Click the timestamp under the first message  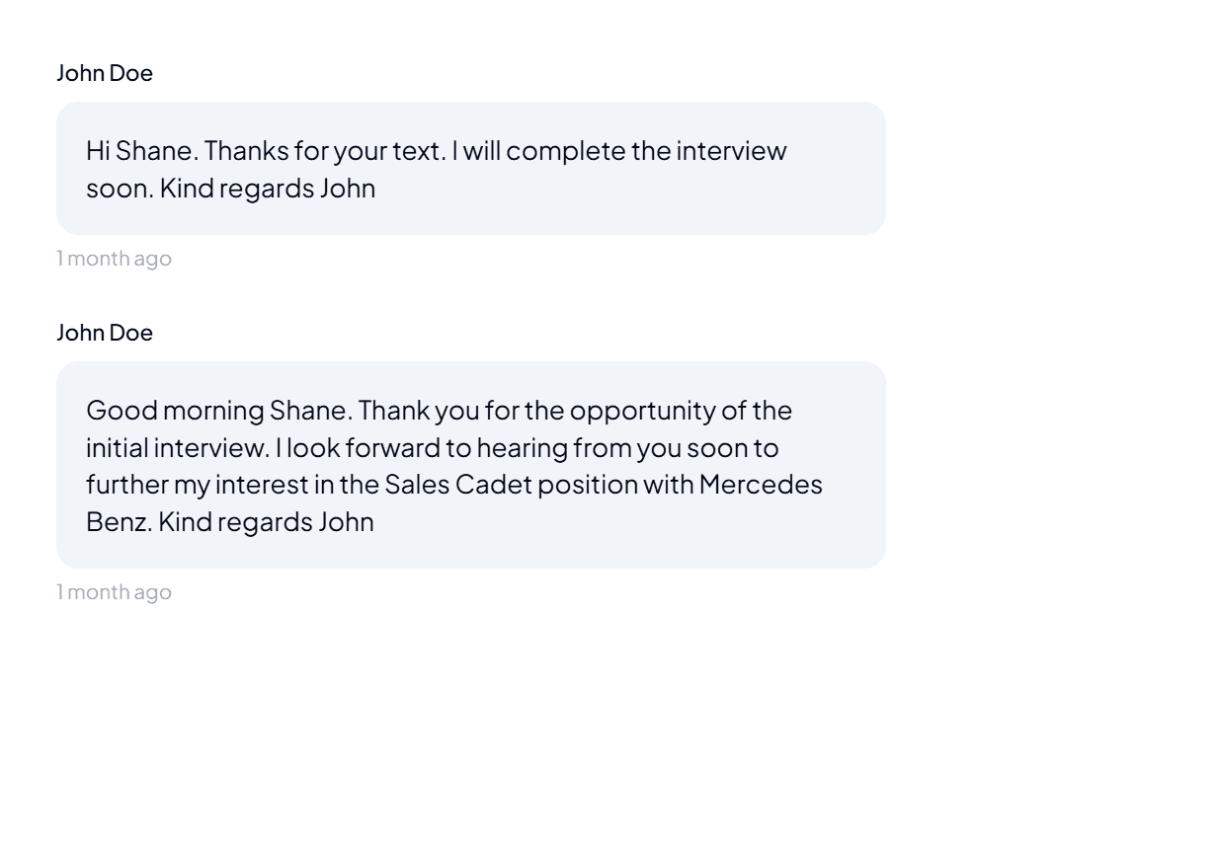tap(114, 259)
